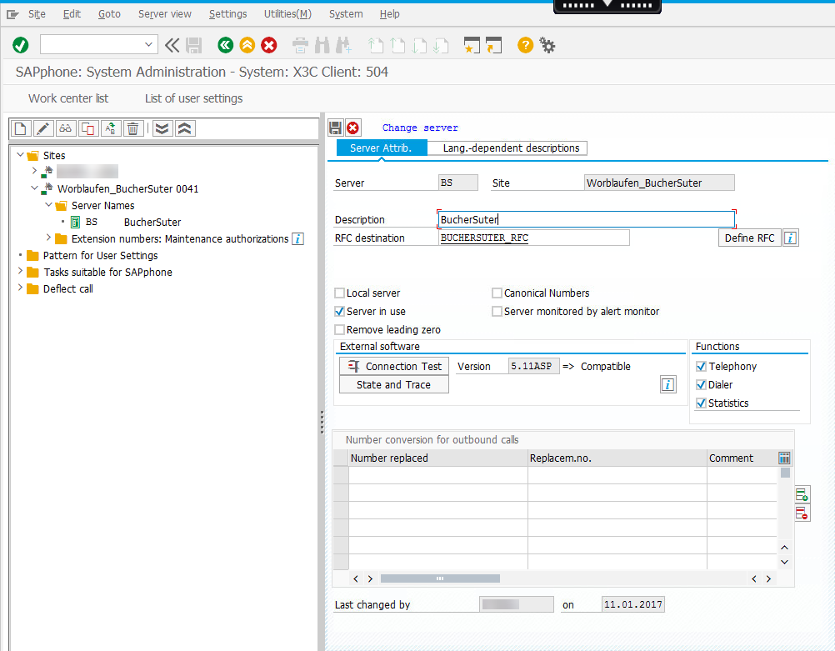Click the double-chevron collapse command field icon
This screenshot has width=835, height=651.
point(172,45)
